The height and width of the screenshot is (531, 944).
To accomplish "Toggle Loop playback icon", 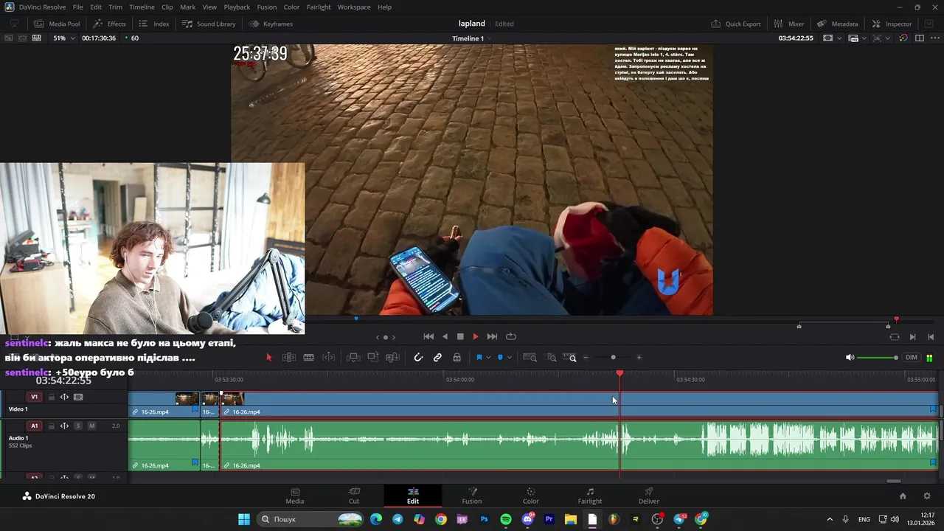I will [511, 336].
